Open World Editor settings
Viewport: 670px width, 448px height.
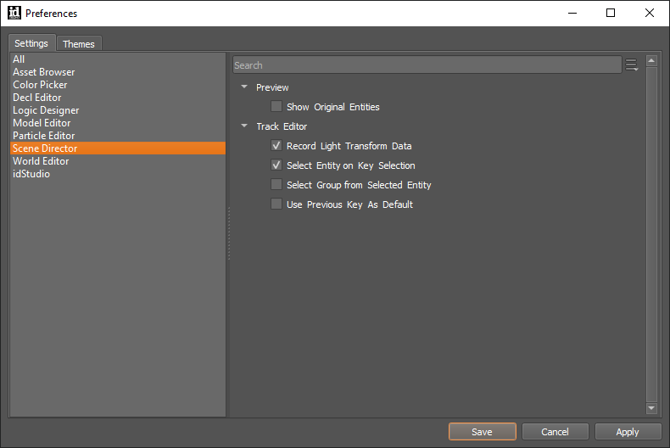click(118, 161)
